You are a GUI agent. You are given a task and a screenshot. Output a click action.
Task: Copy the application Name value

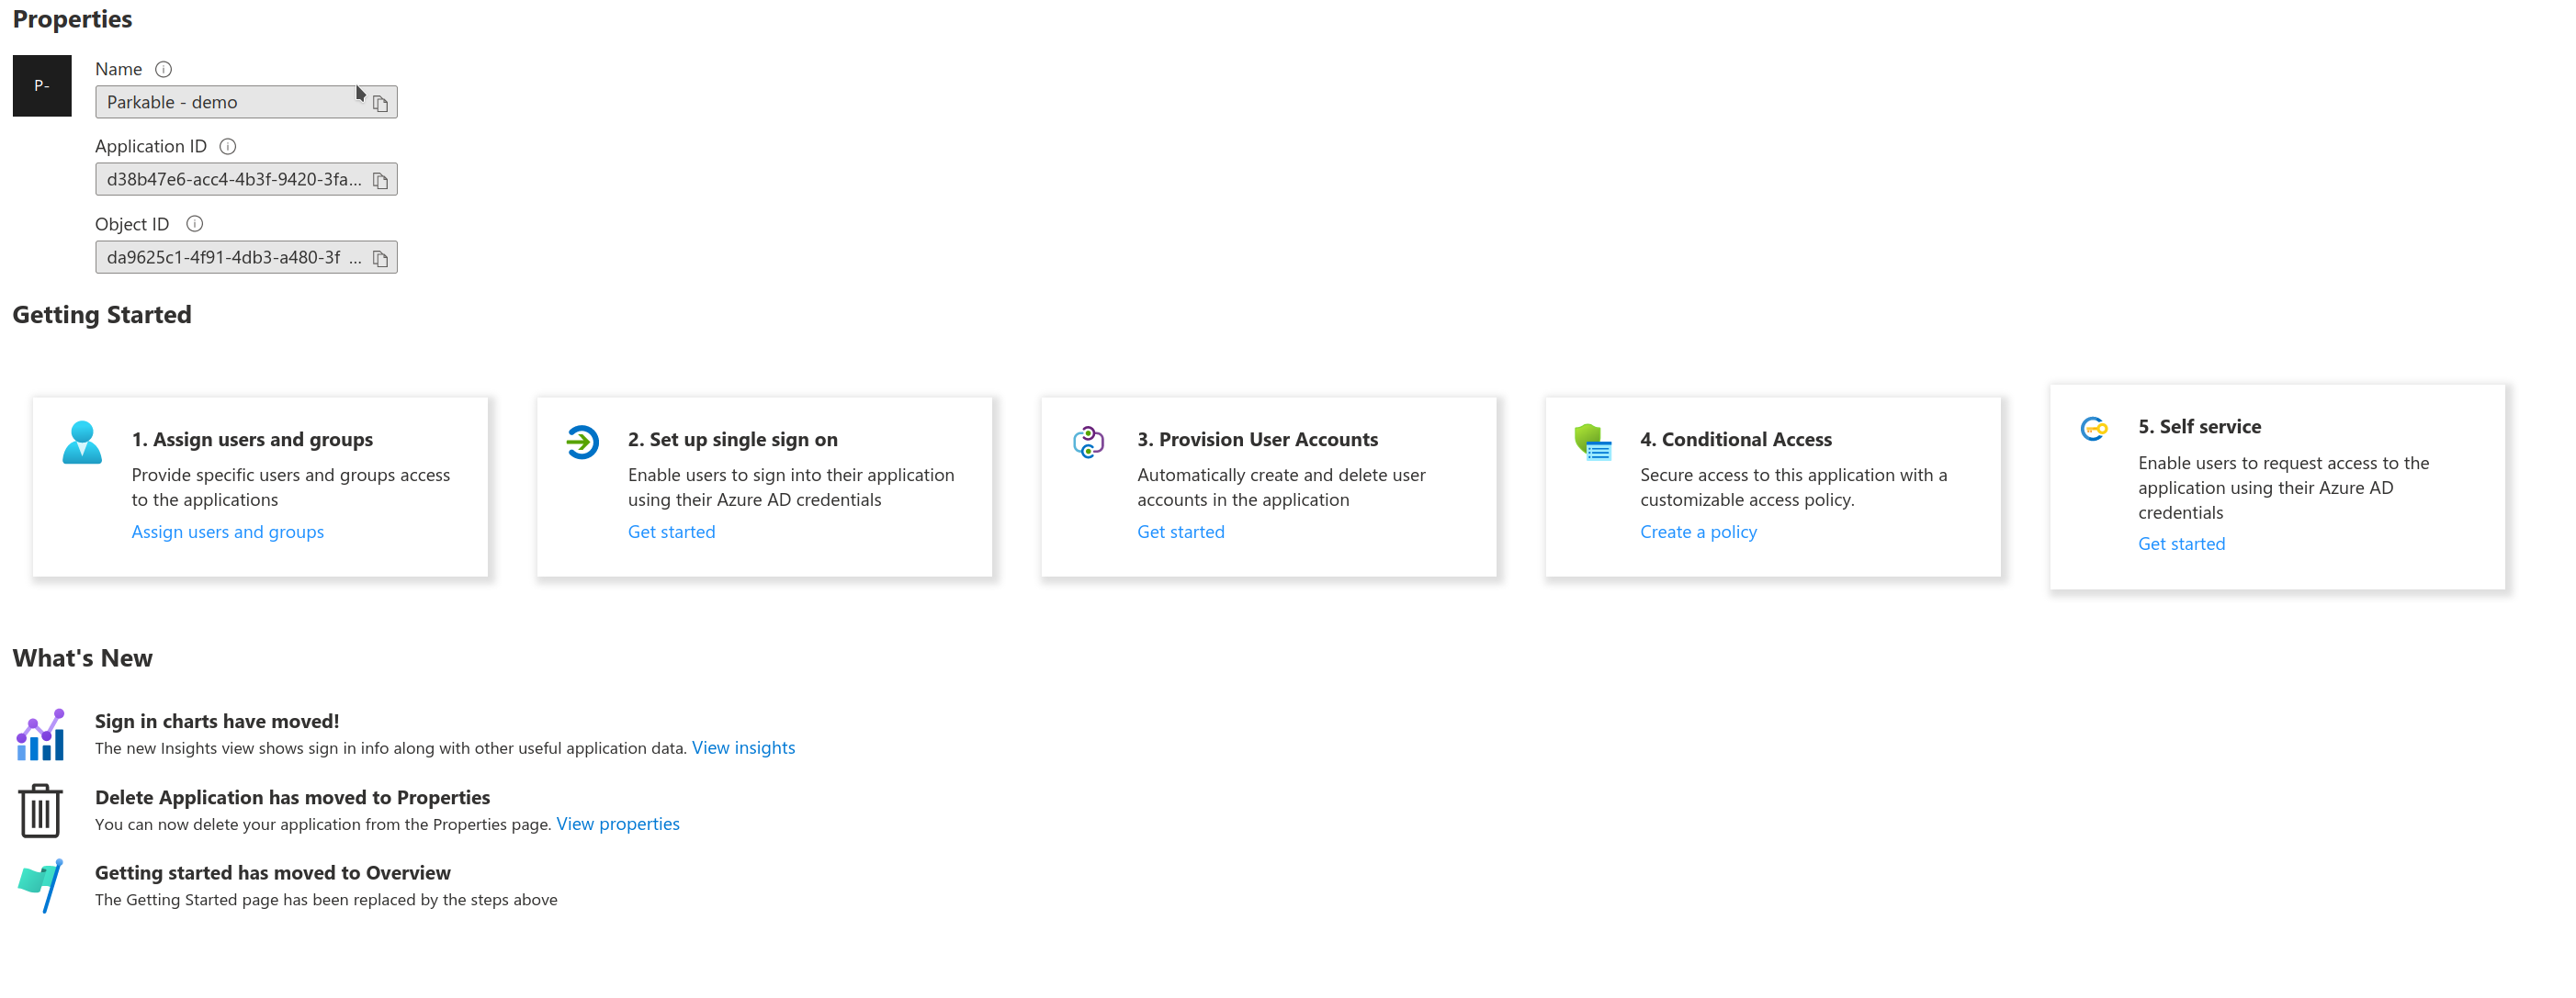point(380,103)
